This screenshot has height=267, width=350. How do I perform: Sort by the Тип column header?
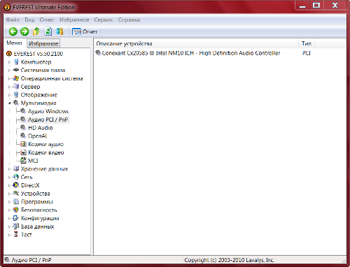click(307, 43)
